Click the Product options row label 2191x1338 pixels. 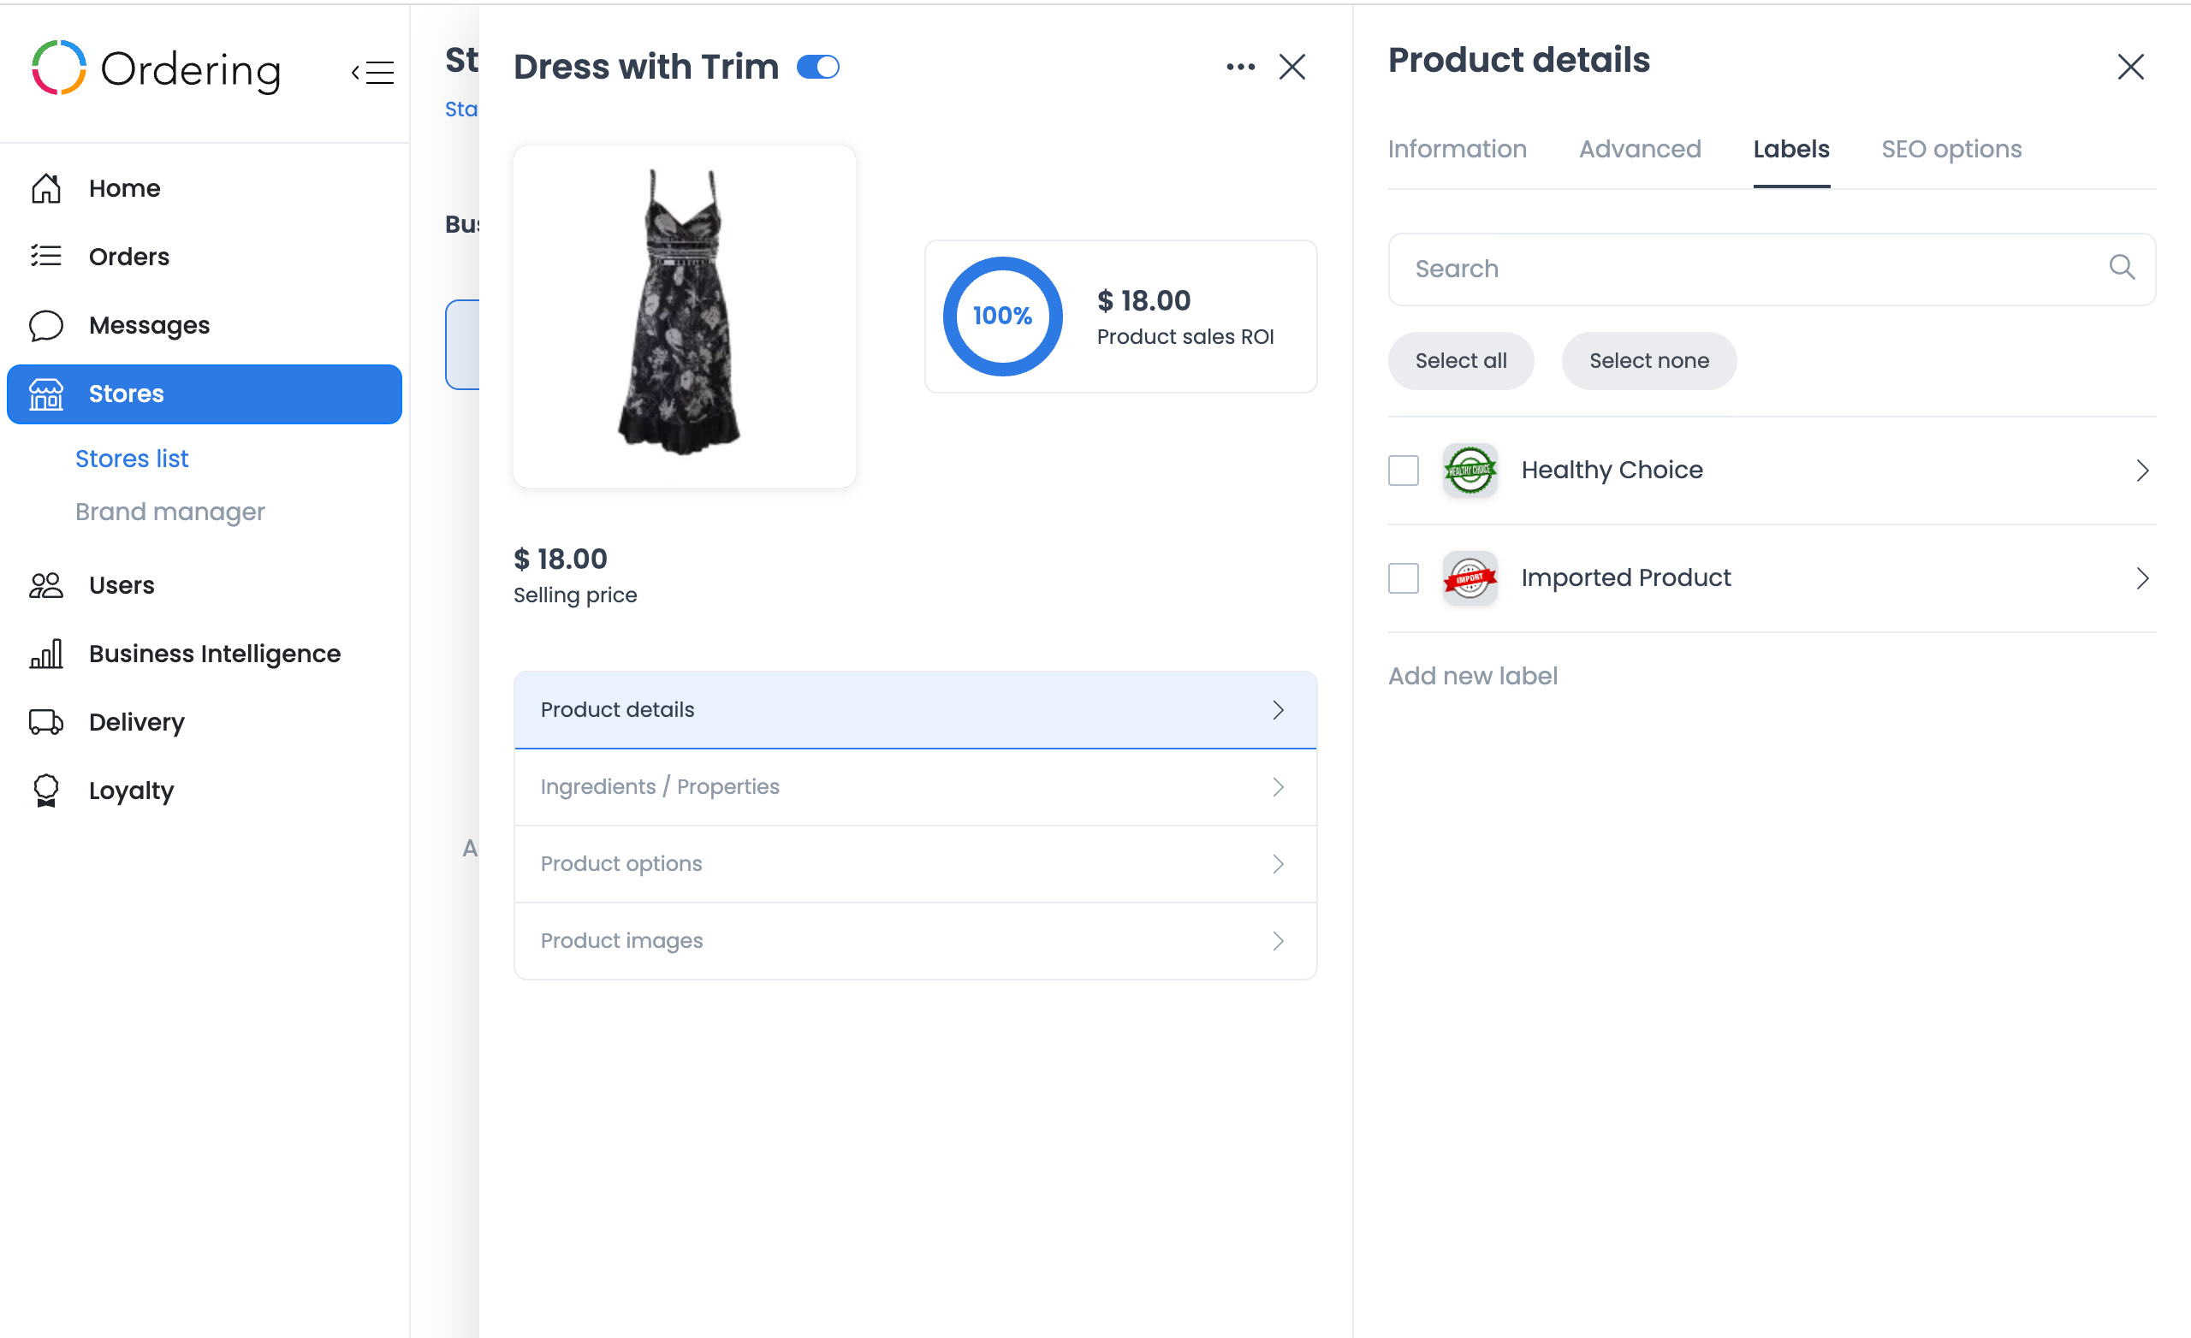[620, 864]
